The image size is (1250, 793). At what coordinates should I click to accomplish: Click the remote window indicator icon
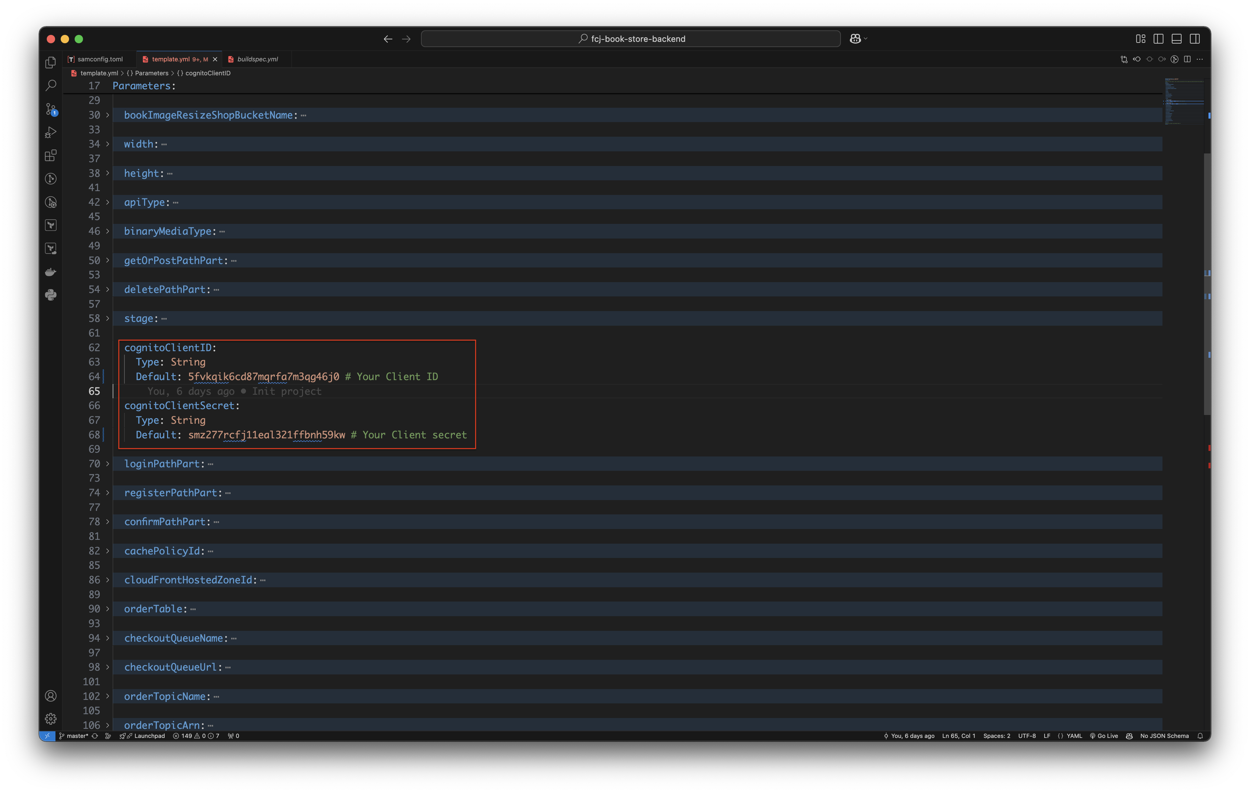(47, 736)
